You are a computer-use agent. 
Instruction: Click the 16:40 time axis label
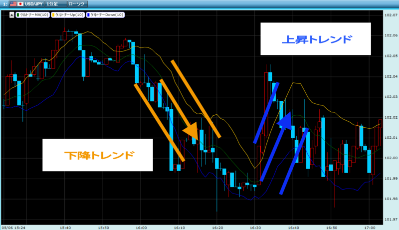pos(294,228)
